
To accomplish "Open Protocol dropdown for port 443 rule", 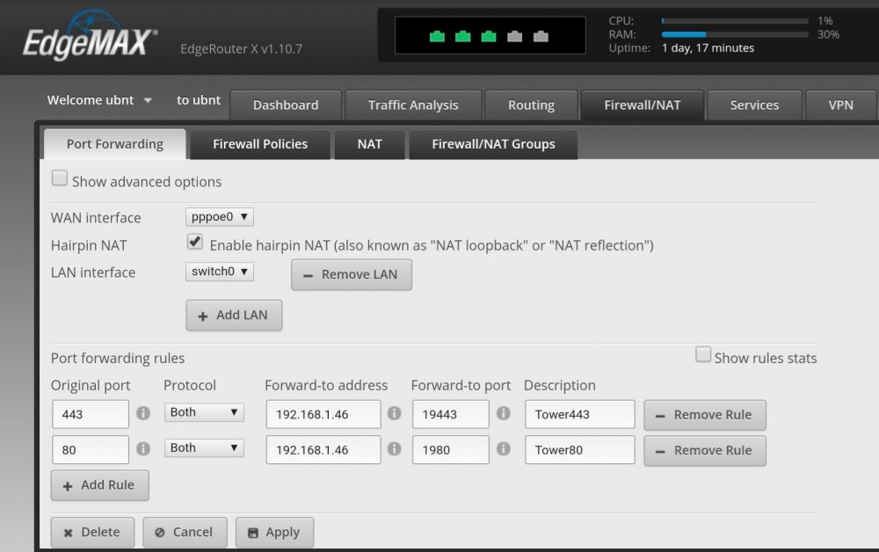I will point(204,412).
